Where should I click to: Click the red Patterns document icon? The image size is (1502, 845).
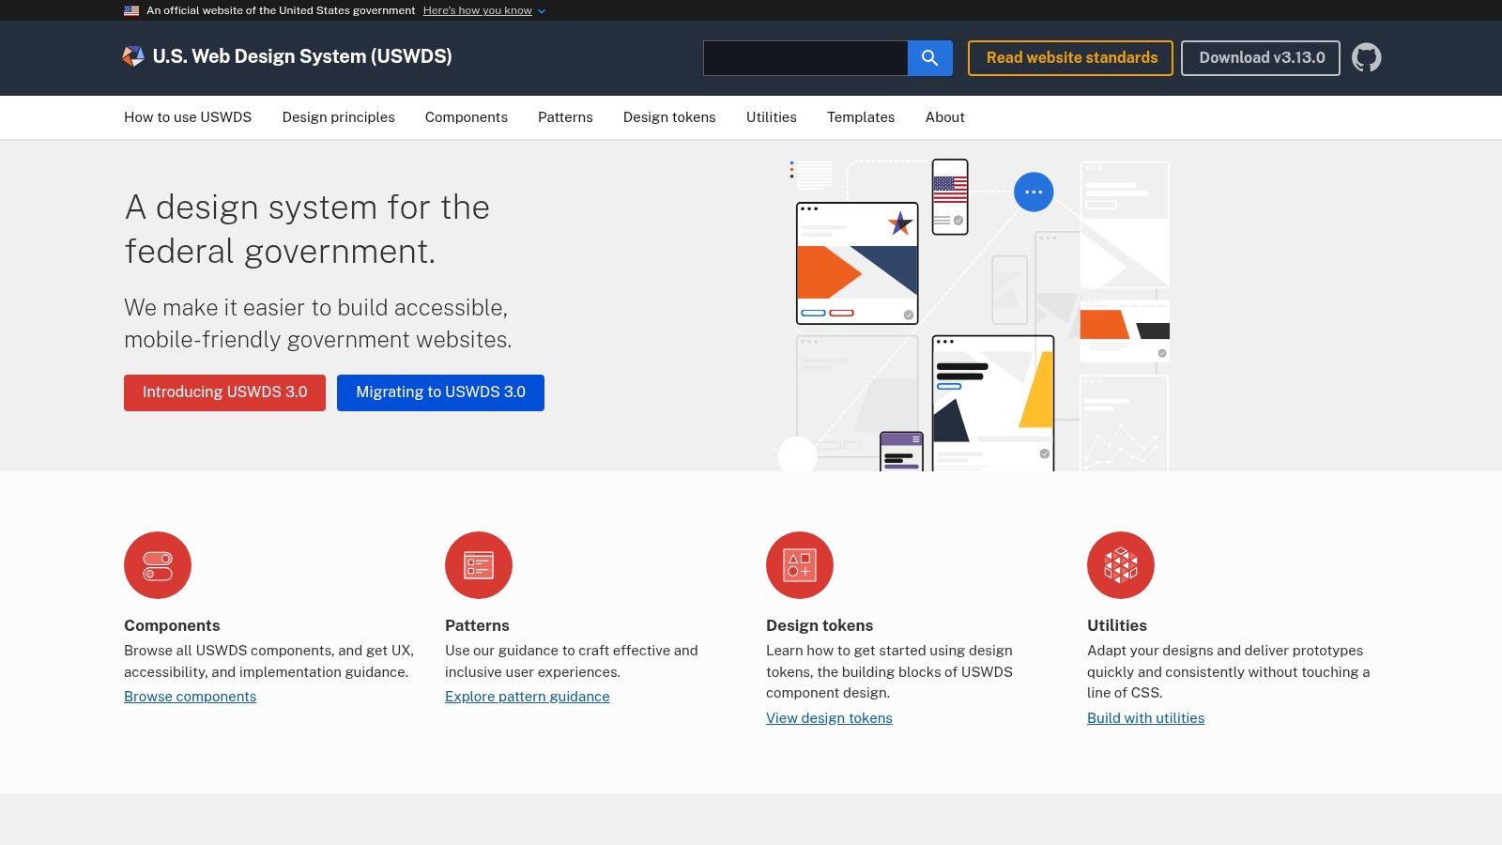click(478, 564)
